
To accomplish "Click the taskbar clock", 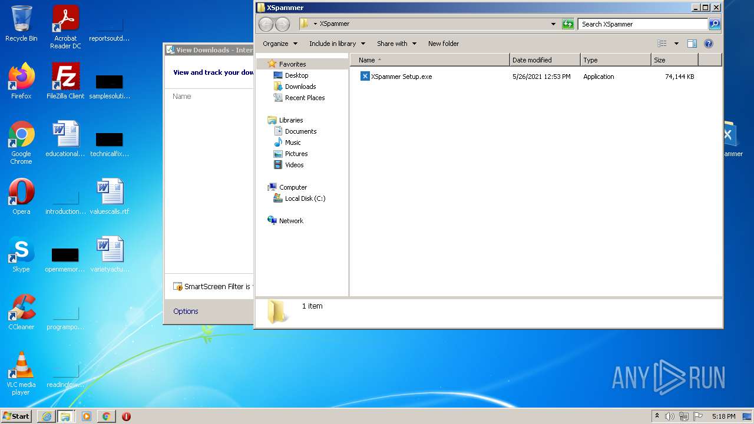I will pyautogui.click(x=723, y=416).
